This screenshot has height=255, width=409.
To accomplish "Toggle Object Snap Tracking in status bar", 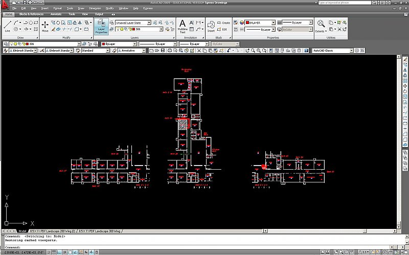I will coord(75,252).
